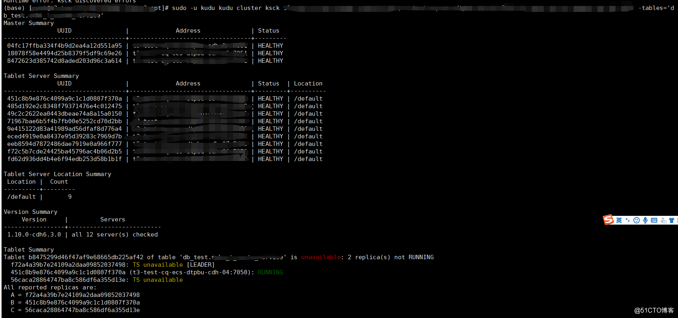Open the emoji smiley panel

pos(637,220)
